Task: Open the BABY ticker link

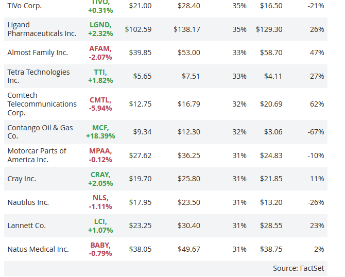Action: pos(100,245)
